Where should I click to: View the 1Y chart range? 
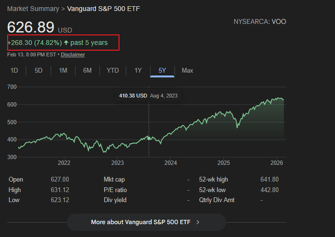point(138,70)
